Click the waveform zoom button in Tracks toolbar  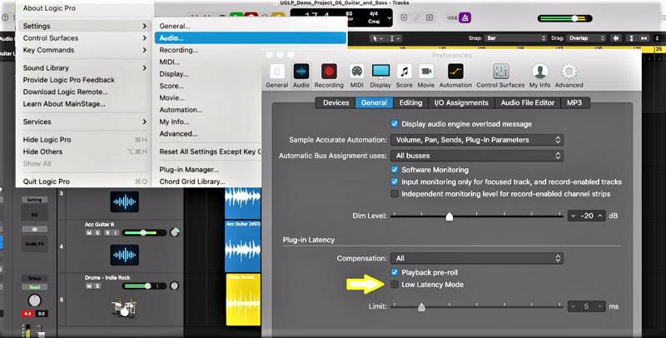615,38
